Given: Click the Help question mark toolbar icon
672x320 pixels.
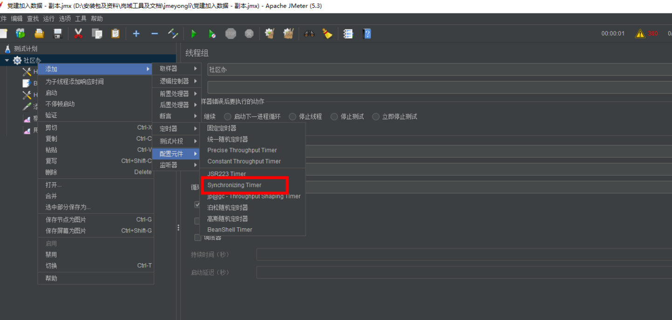Looking at the screenshot, I should tap(367, 34).
